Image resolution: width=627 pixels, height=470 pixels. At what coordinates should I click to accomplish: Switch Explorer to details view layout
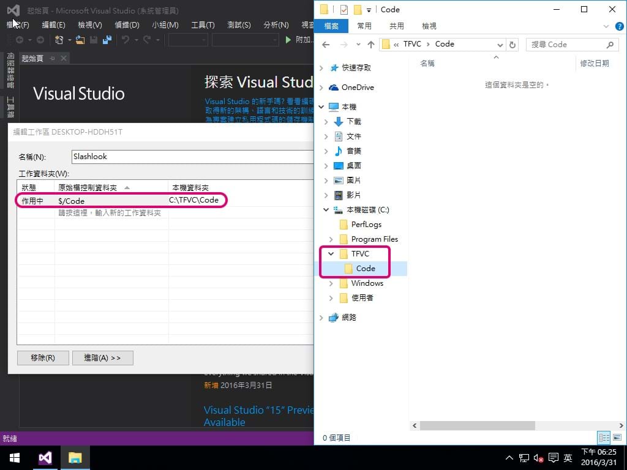pos(604,438)
